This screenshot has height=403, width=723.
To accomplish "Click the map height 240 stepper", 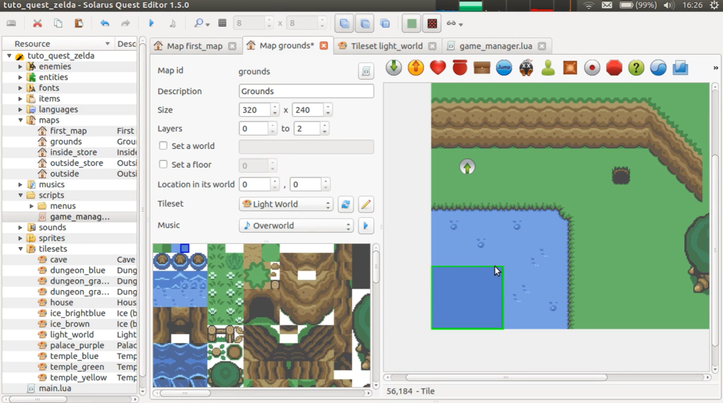I will click(x=328, y=110).
